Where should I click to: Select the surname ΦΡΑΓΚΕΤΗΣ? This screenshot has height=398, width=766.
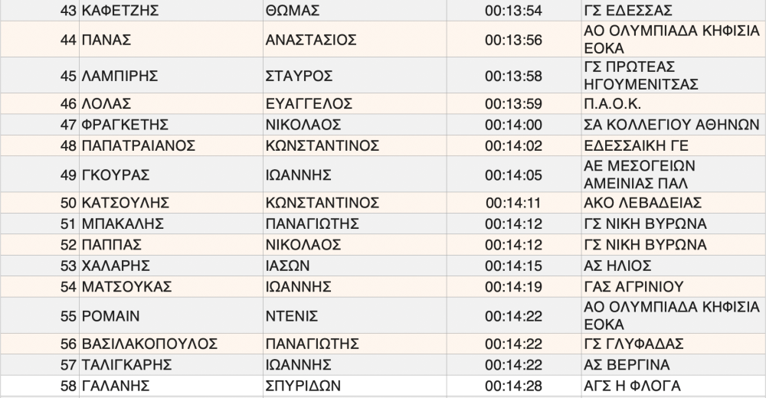(124, 125)
